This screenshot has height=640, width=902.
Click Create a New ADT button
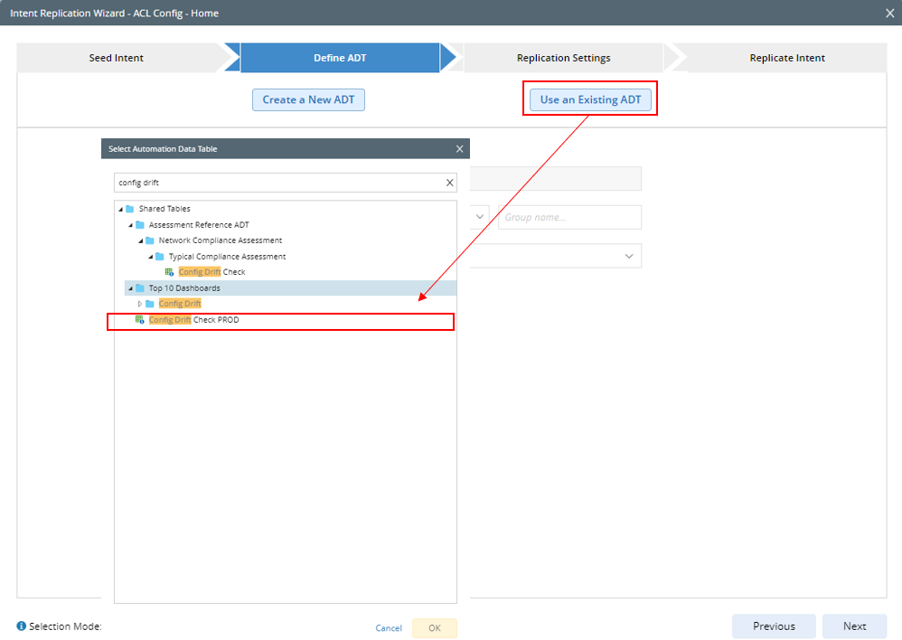pos(308,99)
